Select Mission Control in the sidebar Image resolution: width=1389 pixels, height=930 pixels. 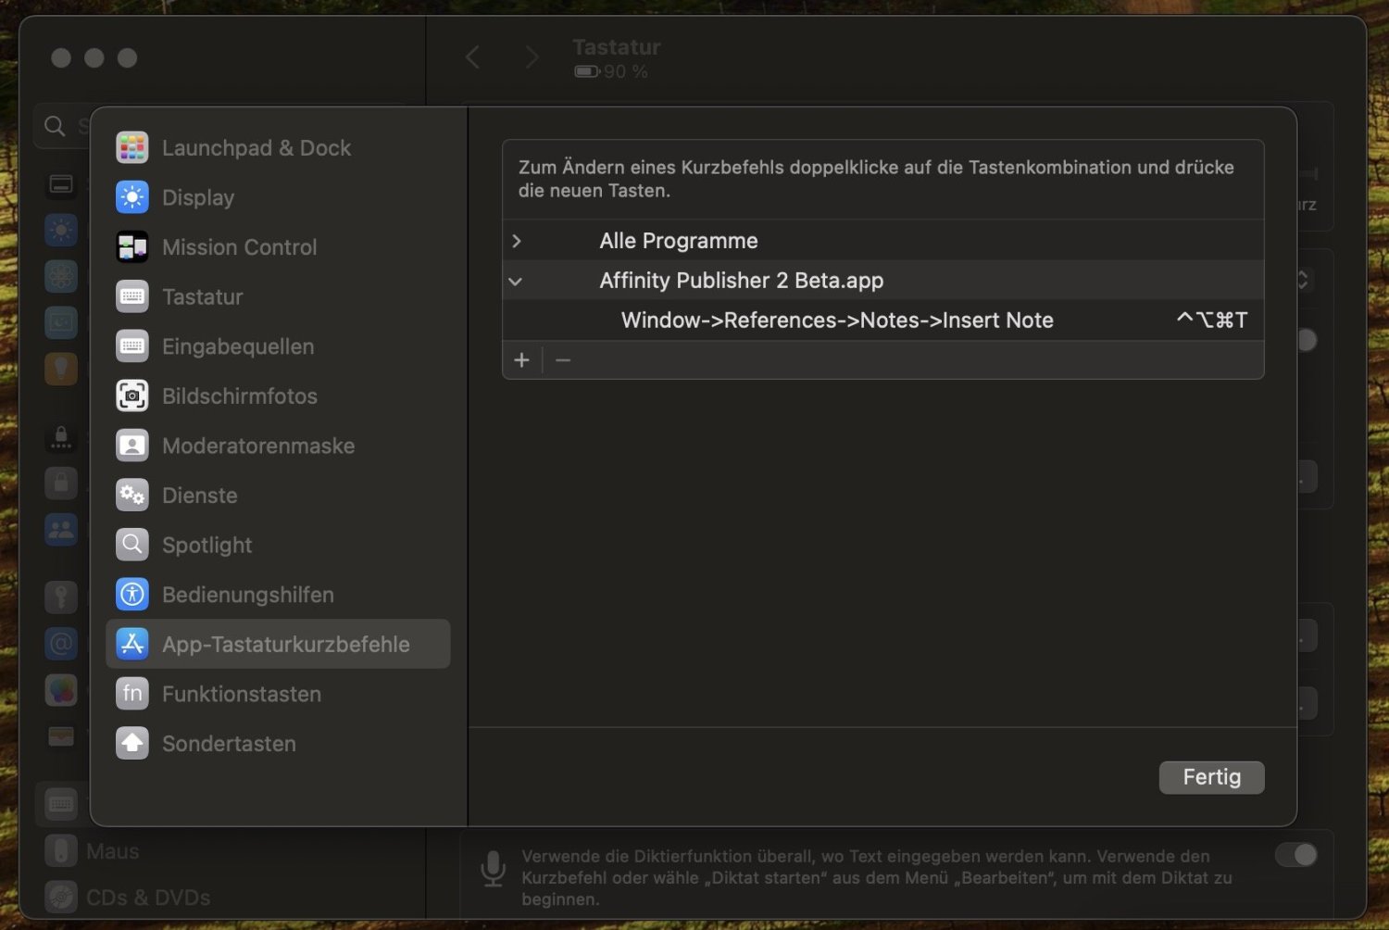tap(239, 247)
